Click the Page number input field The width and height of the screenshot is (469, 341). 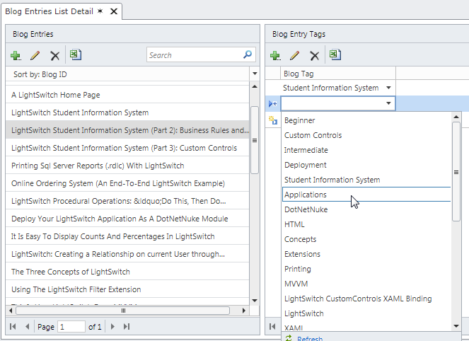point(71,326)
